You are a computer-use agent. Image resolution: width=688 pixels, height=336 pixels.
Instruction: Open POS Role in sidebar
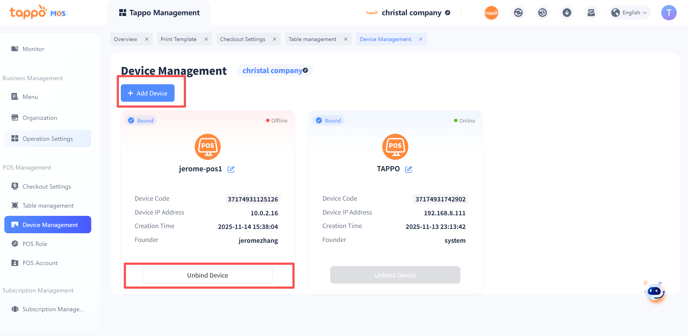click(34, 244)
